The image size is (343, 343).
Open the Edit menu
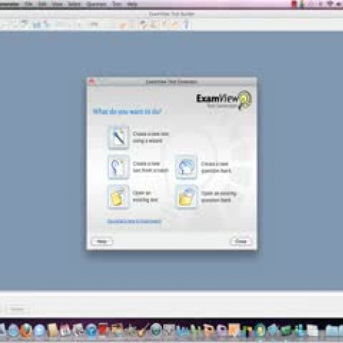(x=43, y=4)
